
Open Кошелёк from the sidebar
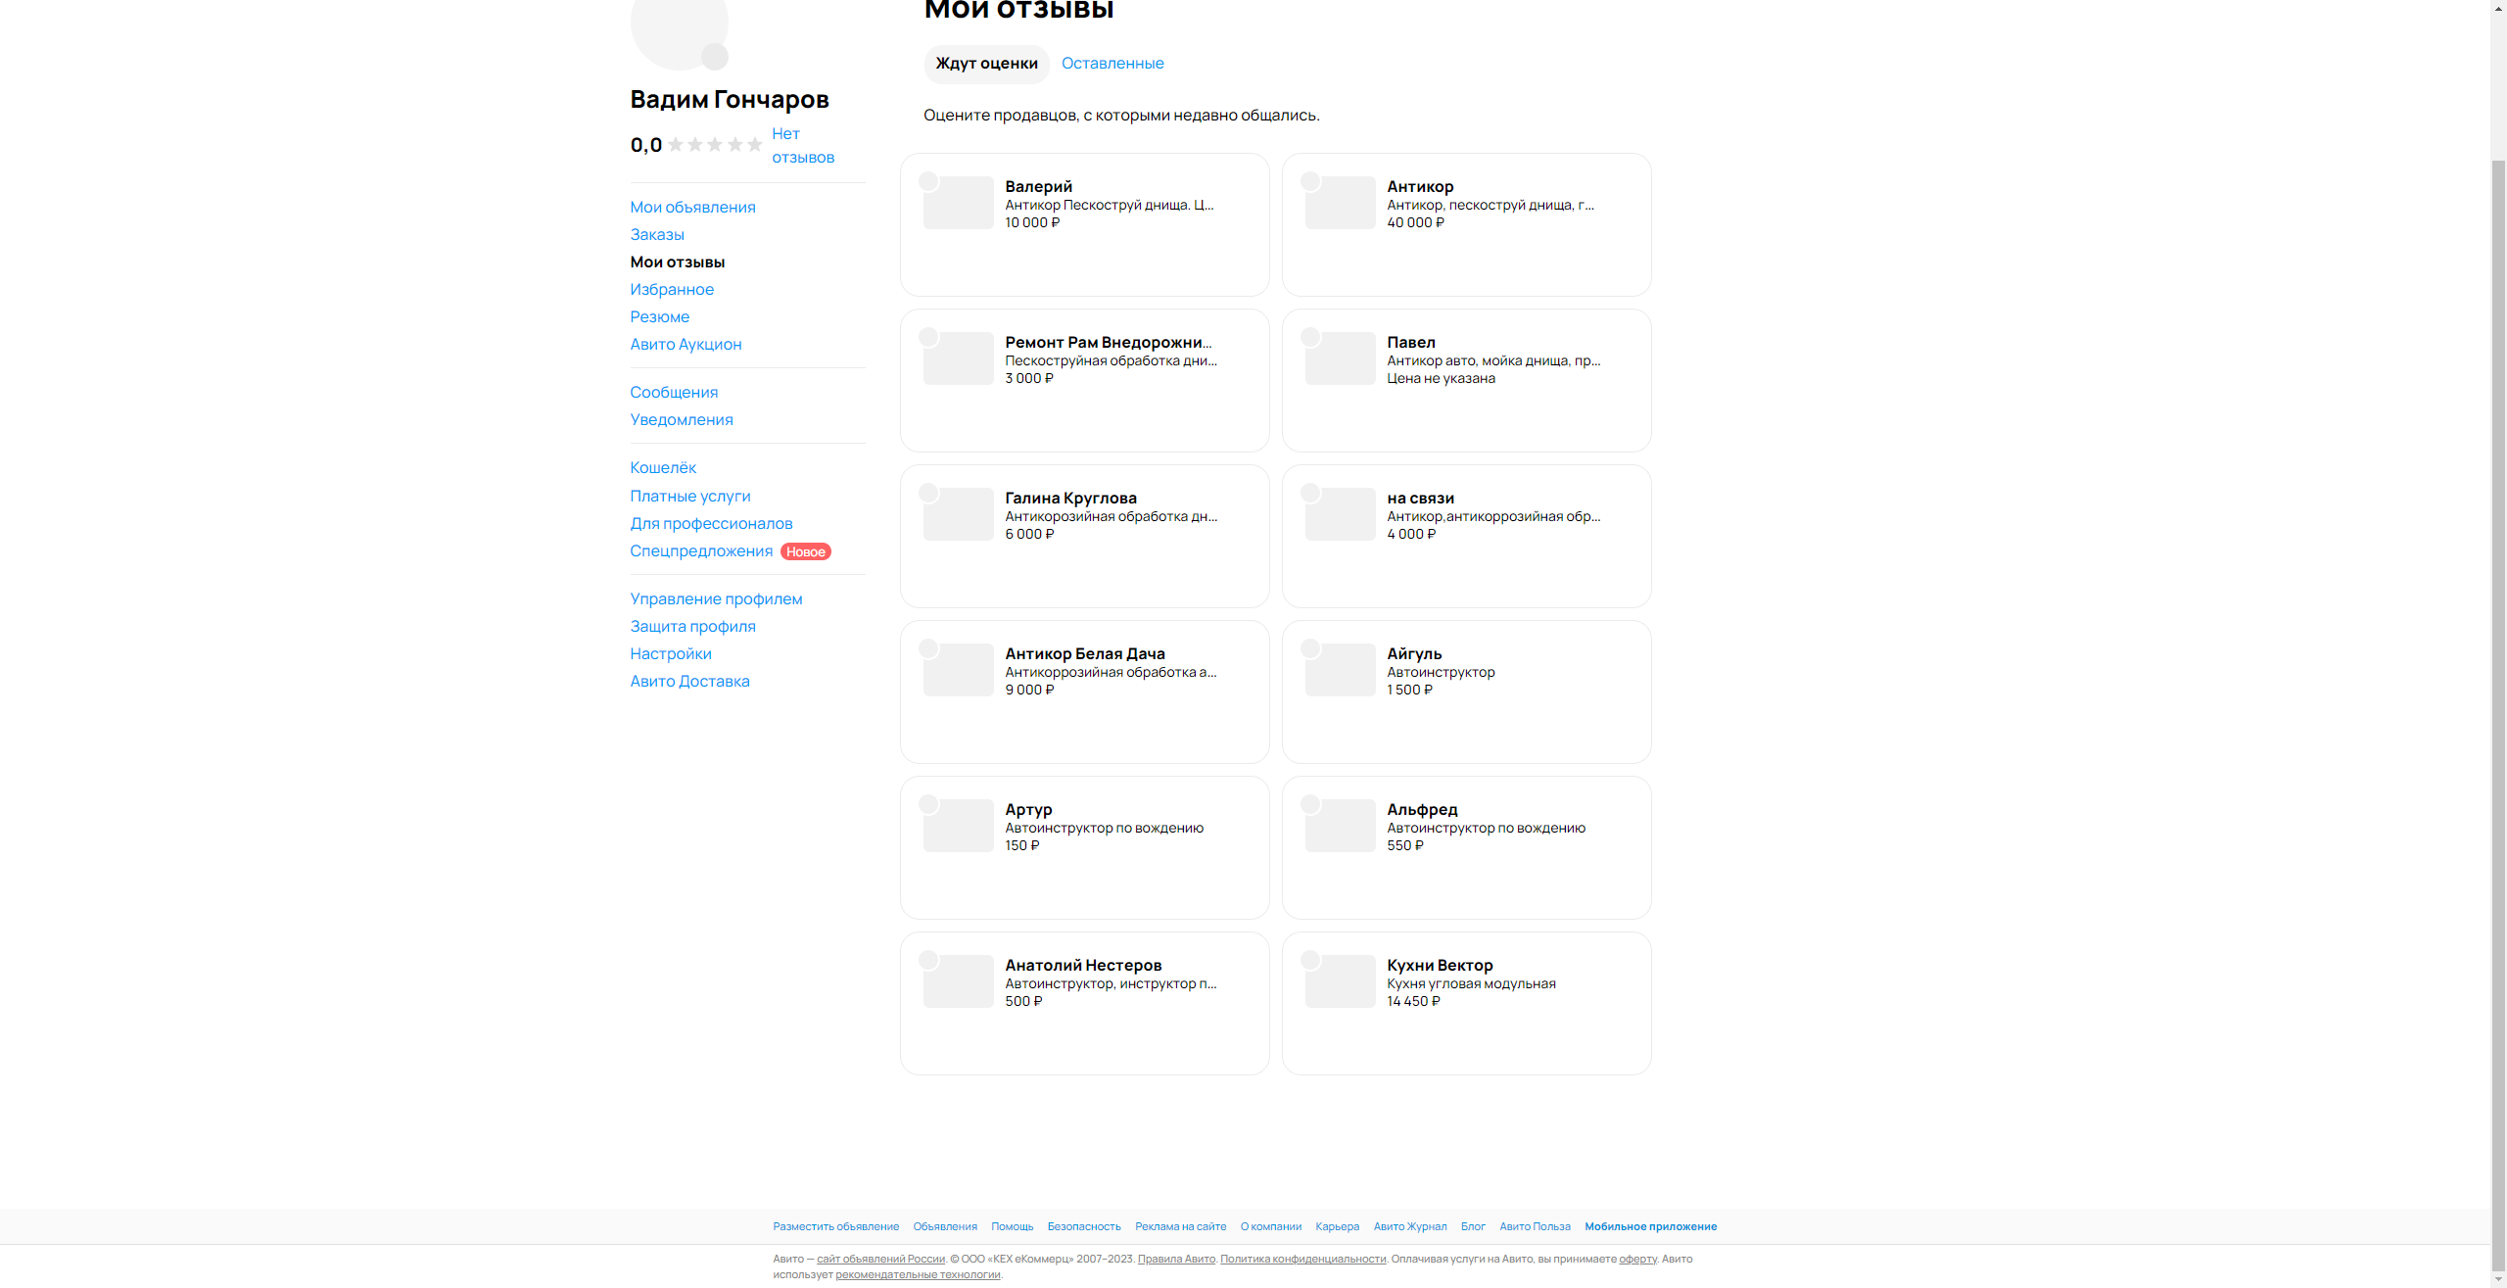(663, 468)
